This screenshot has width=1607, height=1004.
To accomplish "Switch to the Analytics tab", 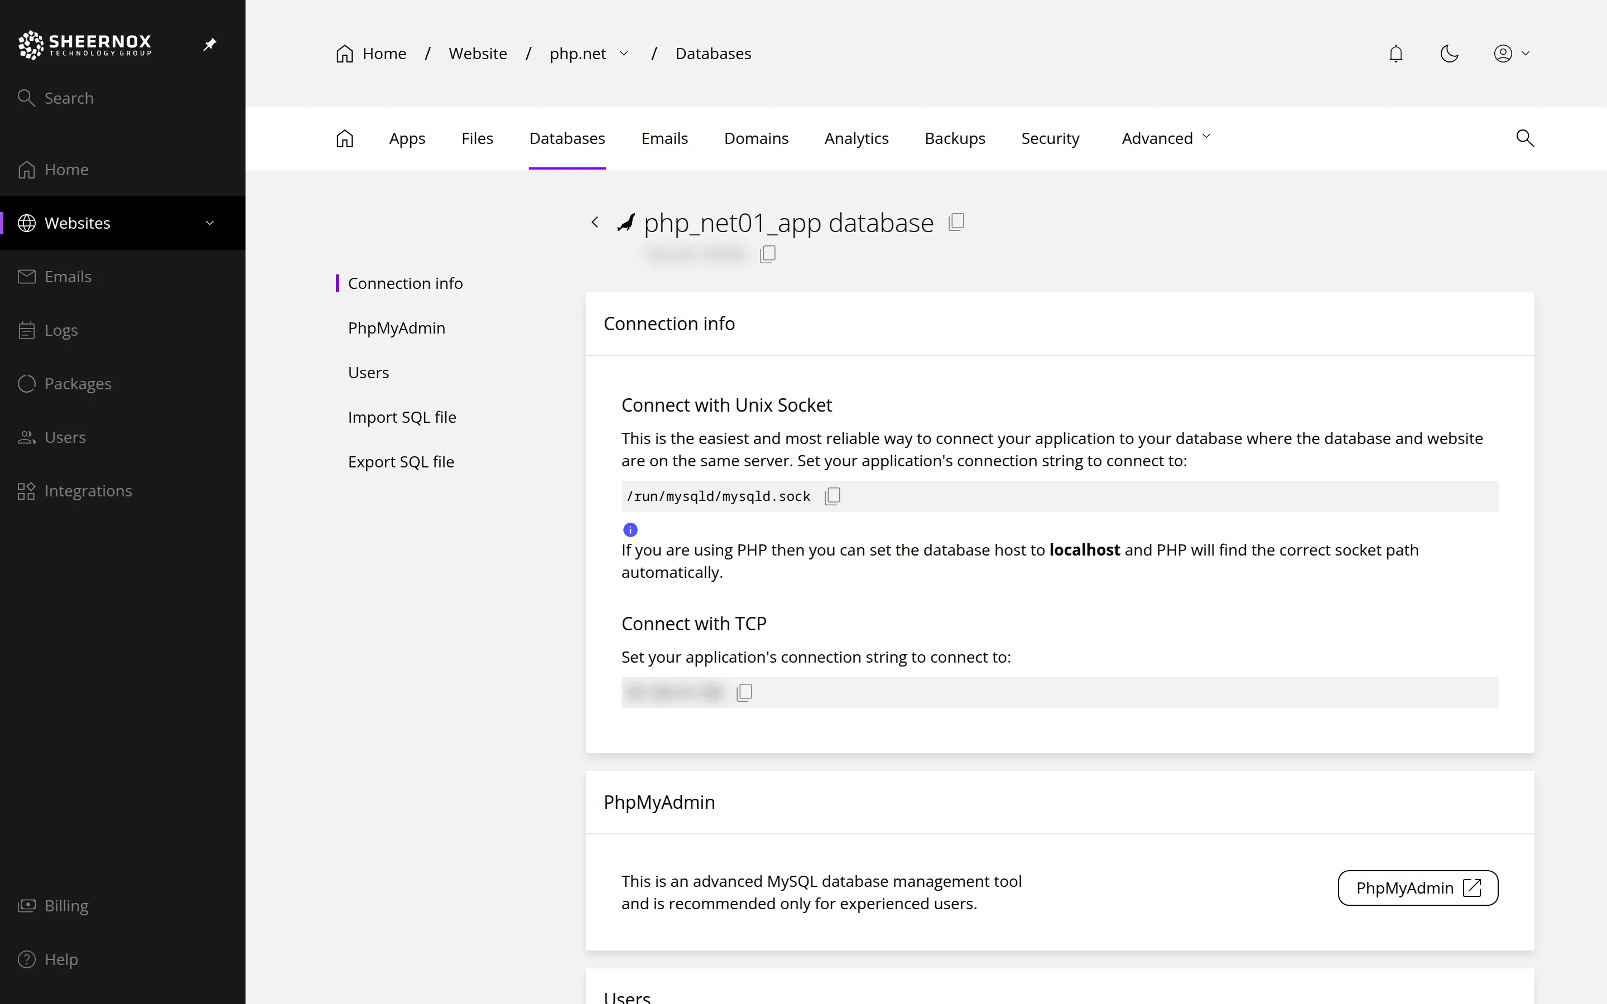I will coord(857,138).
